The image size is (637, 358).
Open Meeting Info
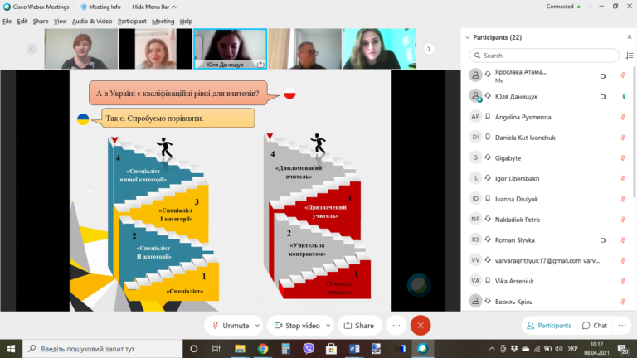(x=100, y=7)
